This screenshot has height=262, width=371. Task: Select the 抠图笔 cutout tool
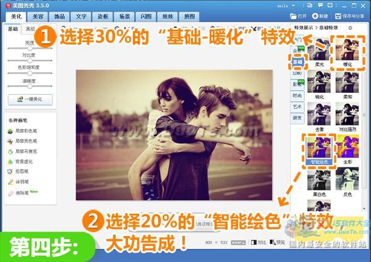tap(18, 171)
